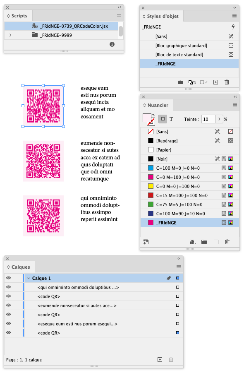The height and width of the screenshot is (373, 244).
Task: Click the selected top QR code
Action: [x=43, y=106]
